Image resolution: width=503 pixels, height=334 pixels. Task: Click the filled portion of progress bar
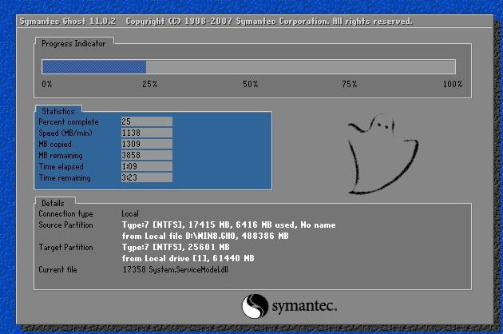point(93,67)
